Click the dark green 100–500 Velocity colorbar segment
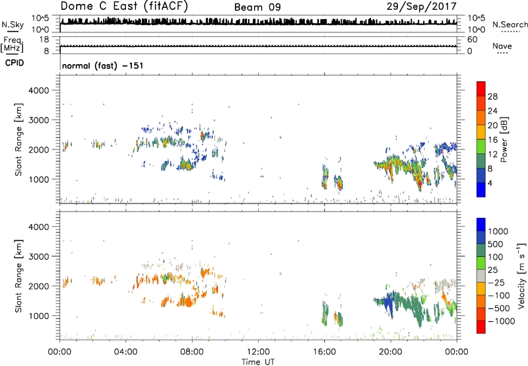Screen dimensions: 528x366 [481, 250]
